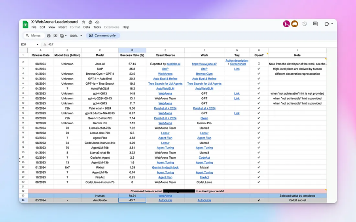
Task: Select the 8x7 model size cell
Action: (67, 167)
